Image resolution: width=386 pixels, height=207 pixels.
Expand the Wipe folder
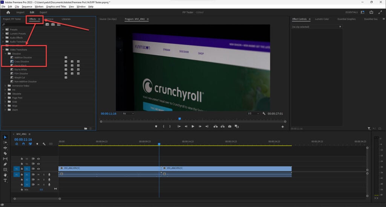pos(5,106)
